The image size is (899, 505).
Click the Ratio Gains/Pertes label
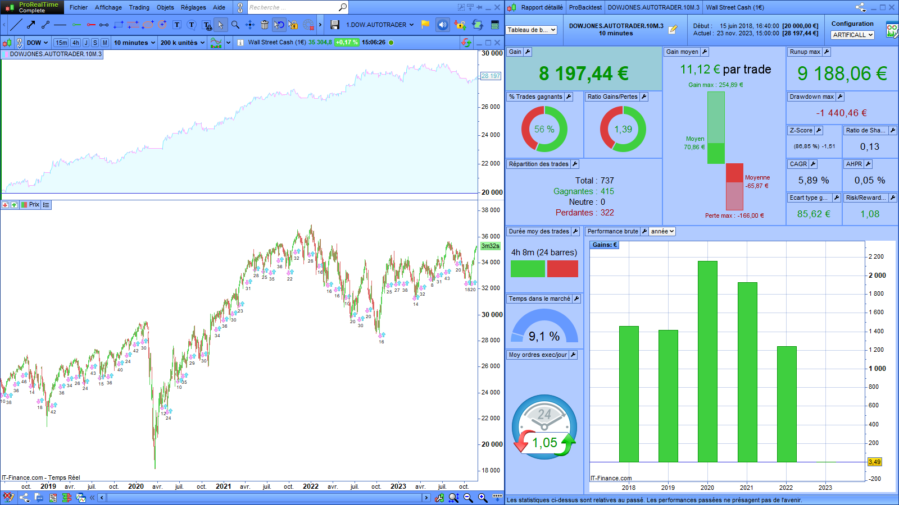tap(612, 97)
